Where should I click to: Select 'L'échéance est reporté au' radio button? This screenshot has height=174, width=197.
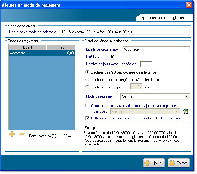[x=87, y=87]
